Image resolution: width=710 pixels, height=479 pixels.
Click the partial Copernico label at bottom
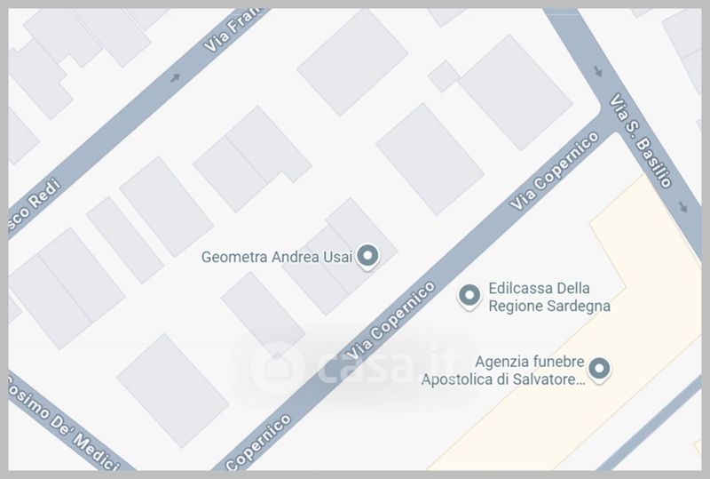(258, 443)
